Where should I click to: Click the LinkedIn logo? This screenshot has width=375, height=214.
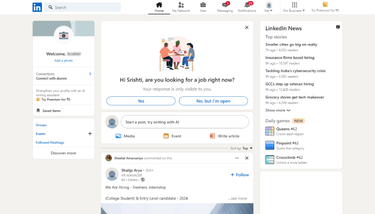click(37, 7)
